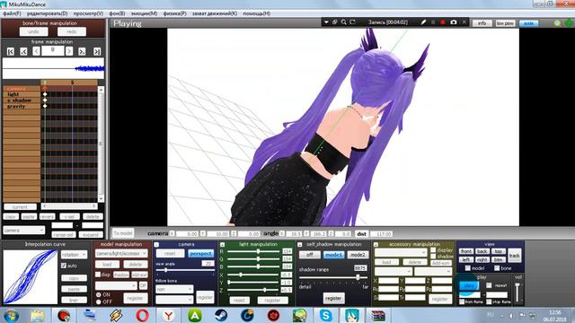The image size is (575, 323).
Task: Collapse the self_shadow manipulation panel
Action: 299,244
